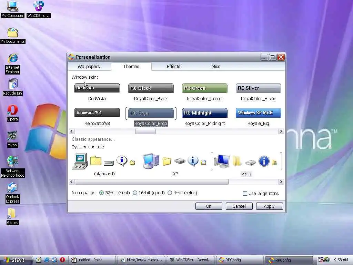Switch to the Themes tab
The image size is (353, 265).
pos(131,67)
